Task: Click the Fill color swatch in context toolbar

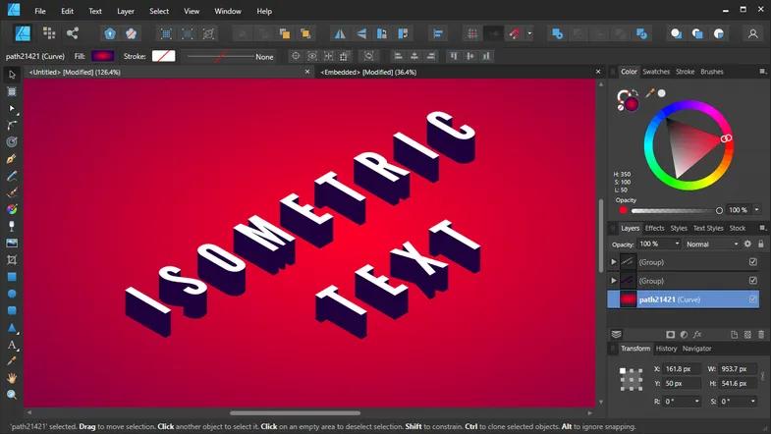Action: click(103, 56)
